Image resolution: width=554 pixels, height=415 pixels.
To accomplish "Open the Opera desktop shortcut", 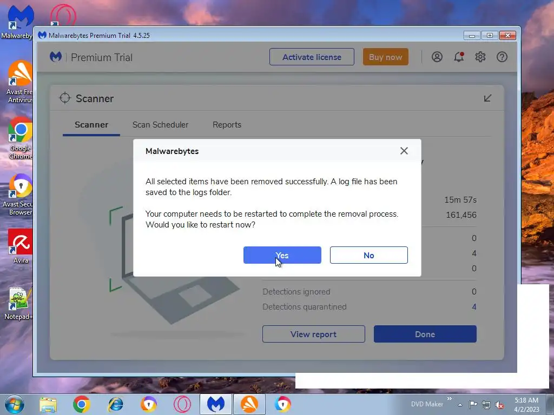I will tap(63, 16).
